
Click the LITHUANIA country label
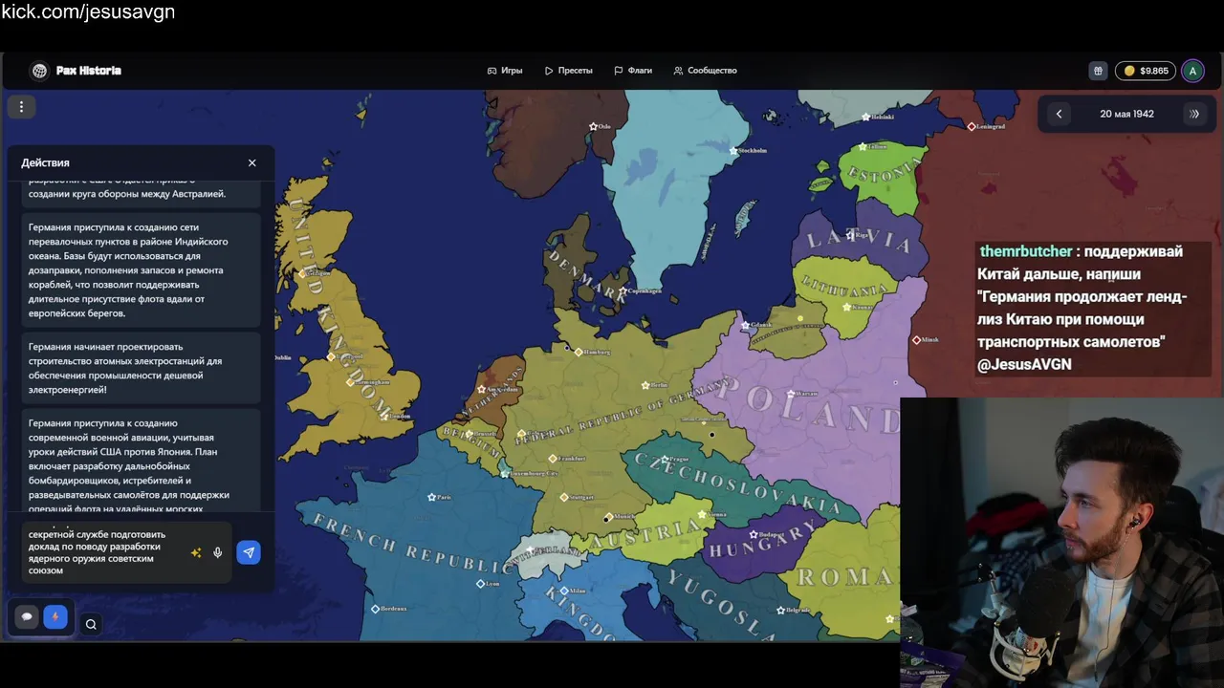tap(844, 288)
